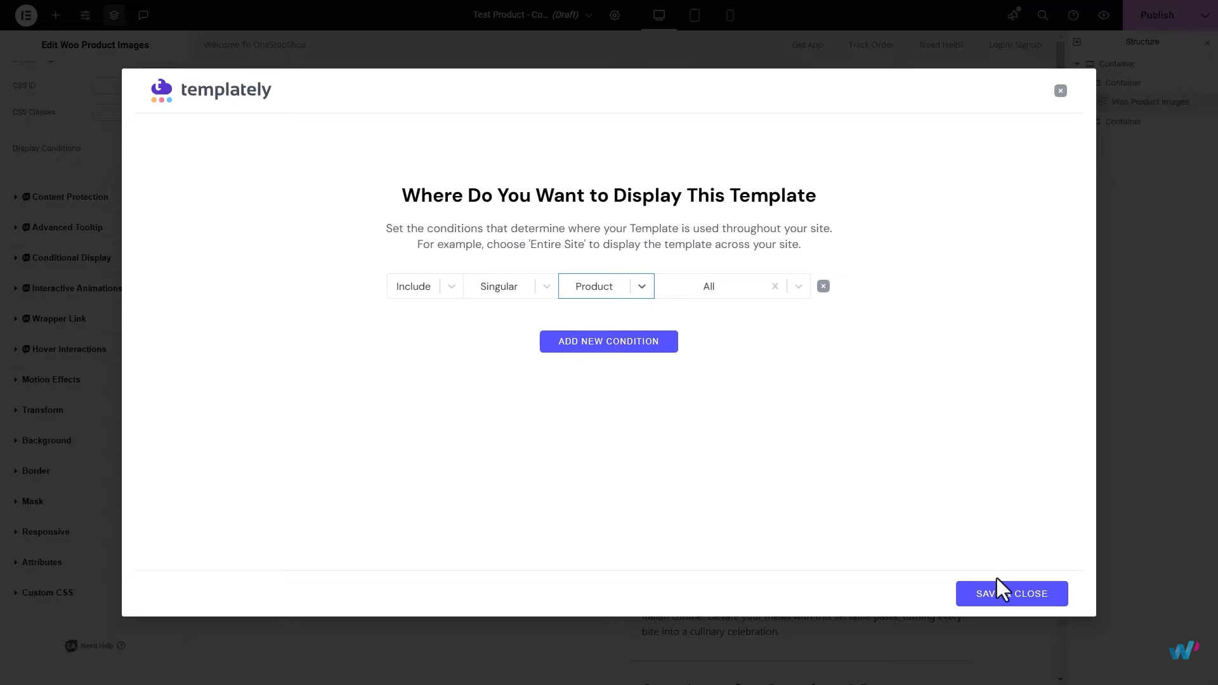
Task: Open the Publish options chevron
Action: [x=1206, y=15]
